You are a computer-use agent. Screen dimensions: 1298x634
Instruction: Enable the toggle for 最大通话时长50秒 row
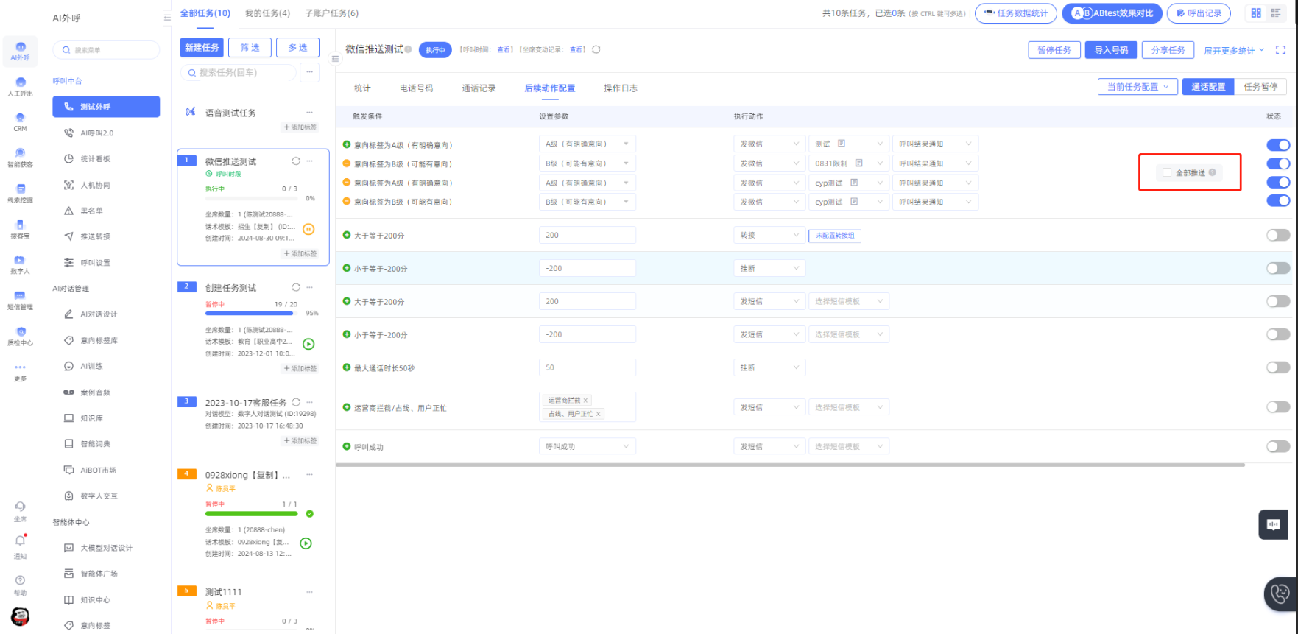point(1277,367)
